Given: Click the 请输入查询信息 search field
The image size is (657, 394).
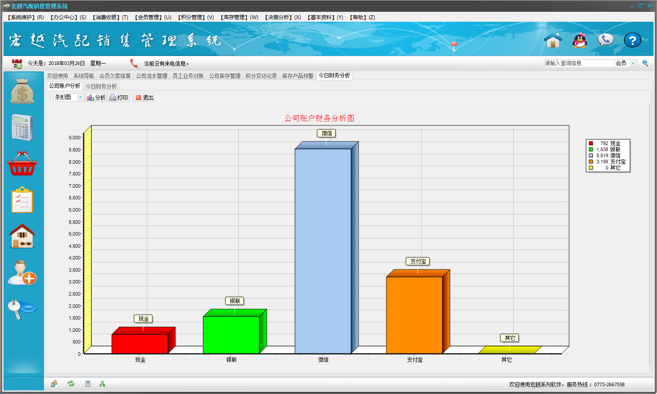Looking at the screenshot, I should point(579,64).
